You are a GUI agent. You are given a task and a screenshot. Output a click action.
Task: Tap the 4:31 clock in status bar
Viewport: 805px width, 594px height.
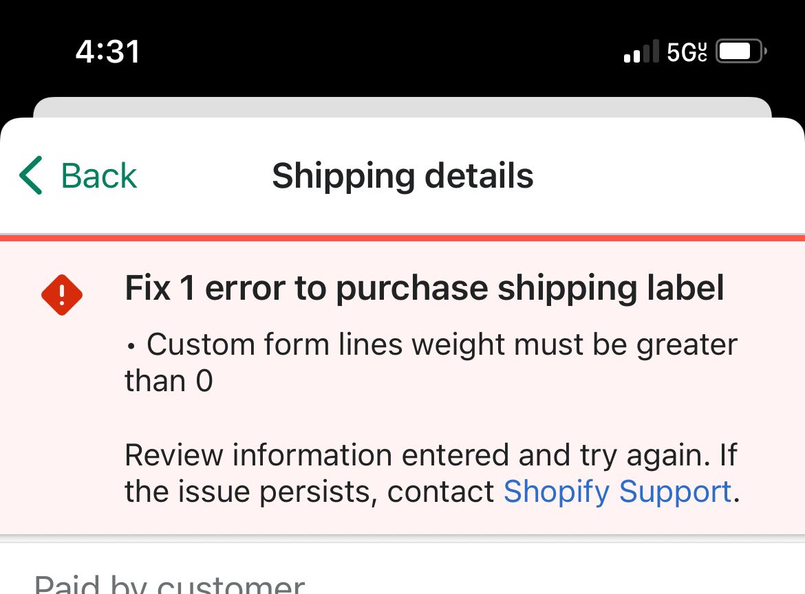(108, 52)
